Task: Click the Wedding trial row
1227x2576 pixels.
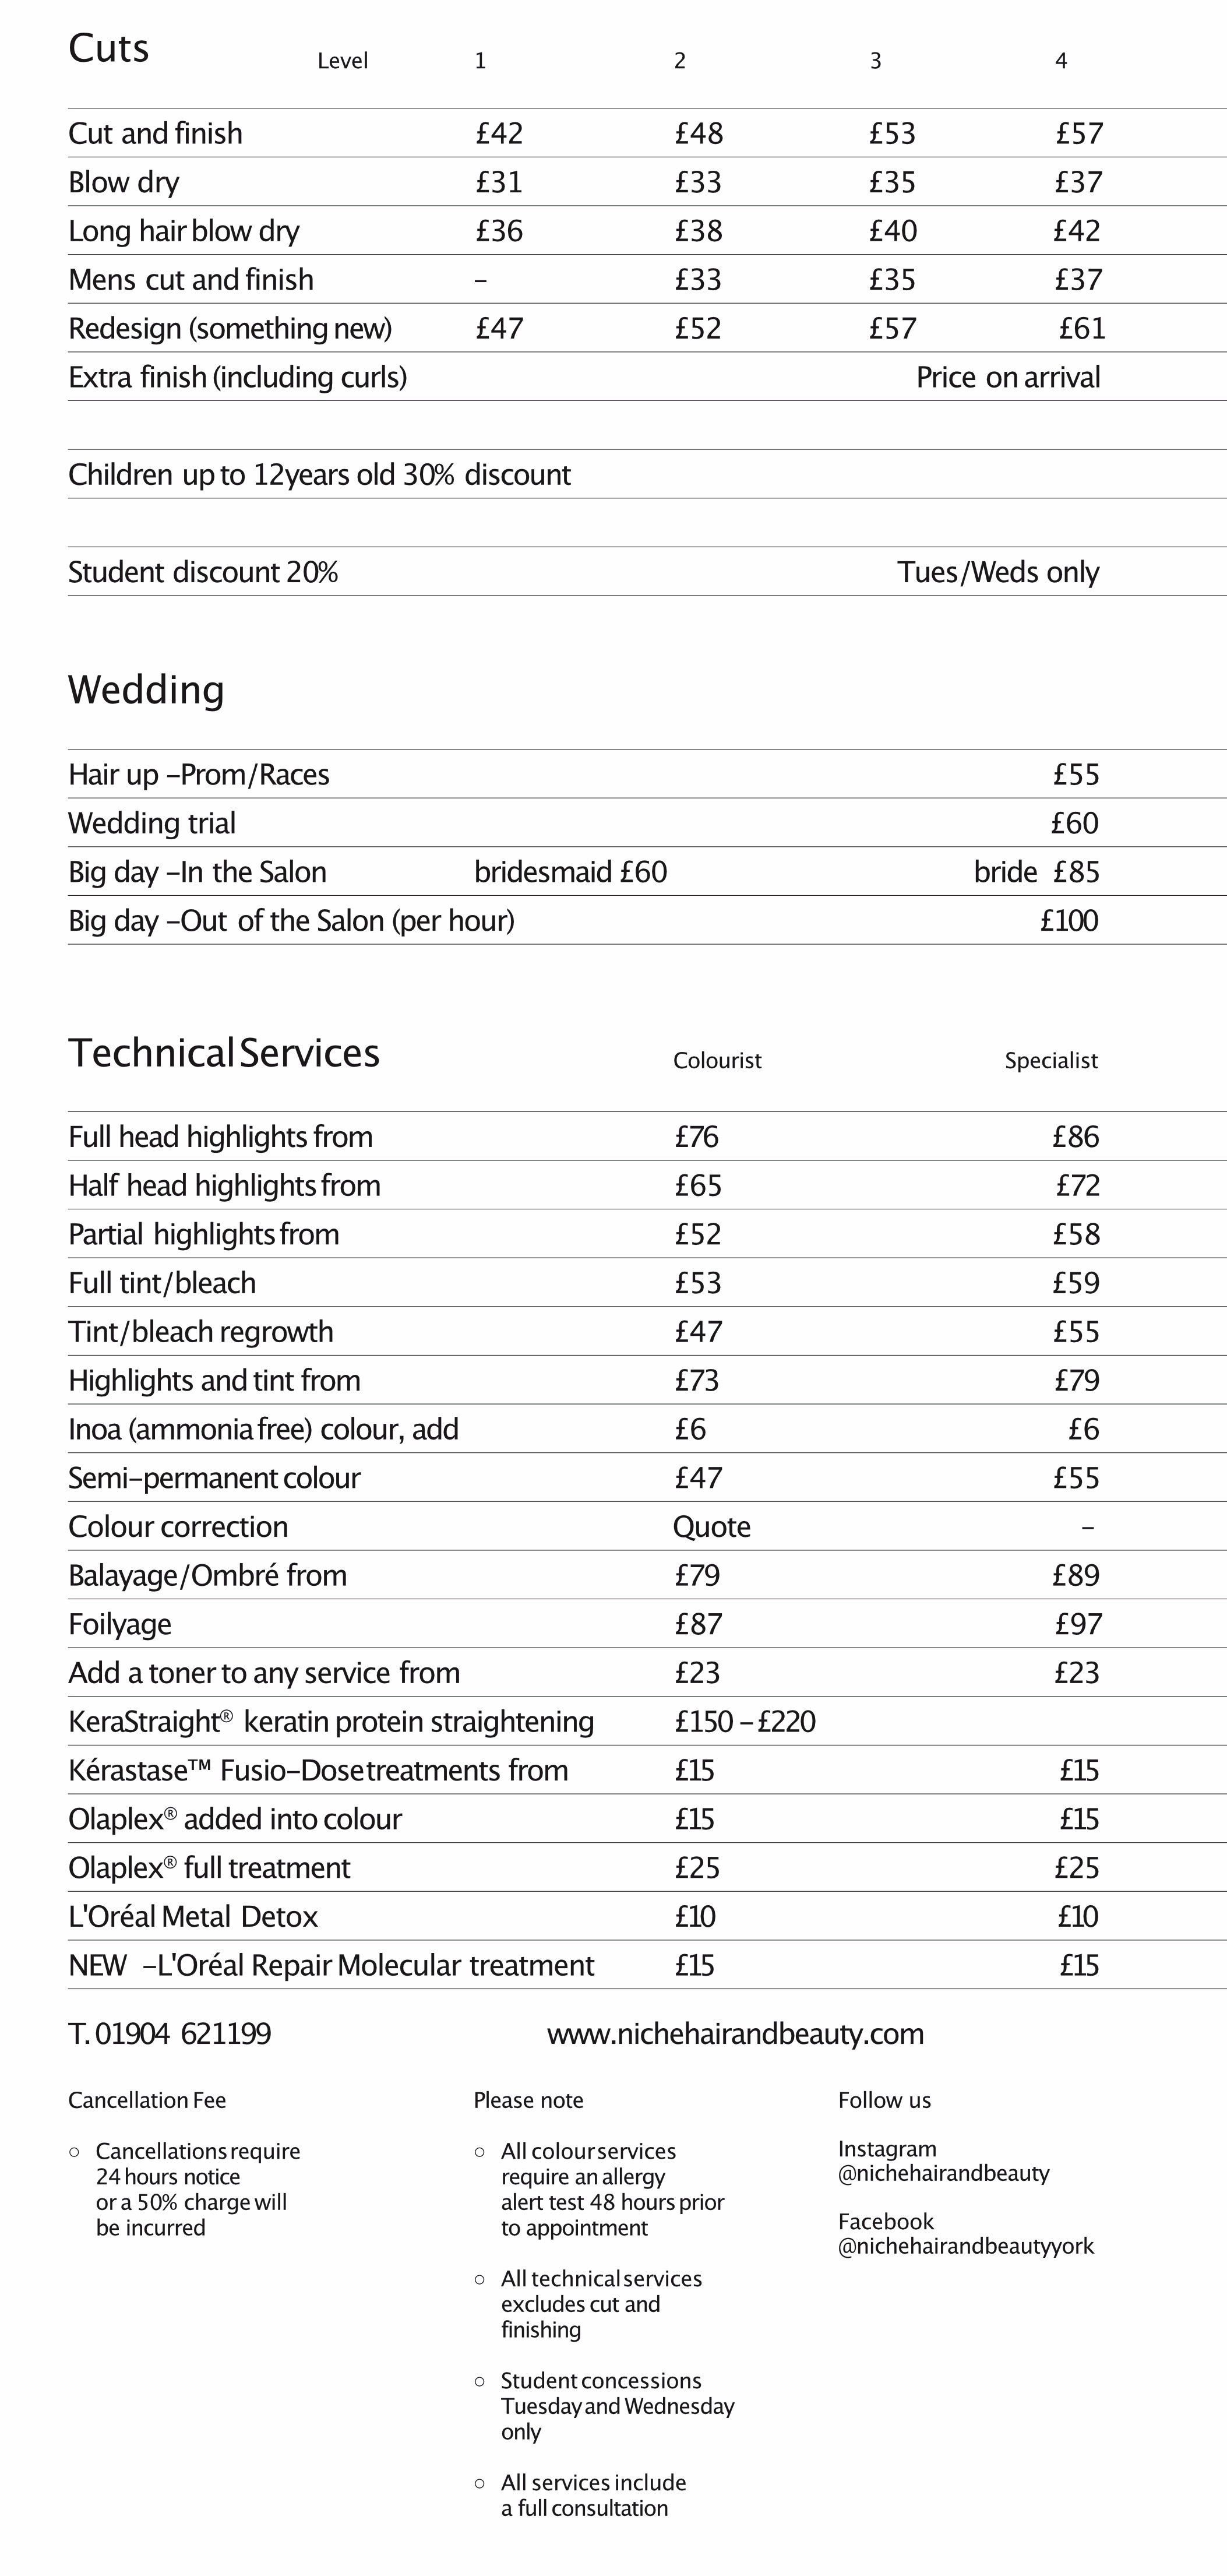Action: coord(647,823)
